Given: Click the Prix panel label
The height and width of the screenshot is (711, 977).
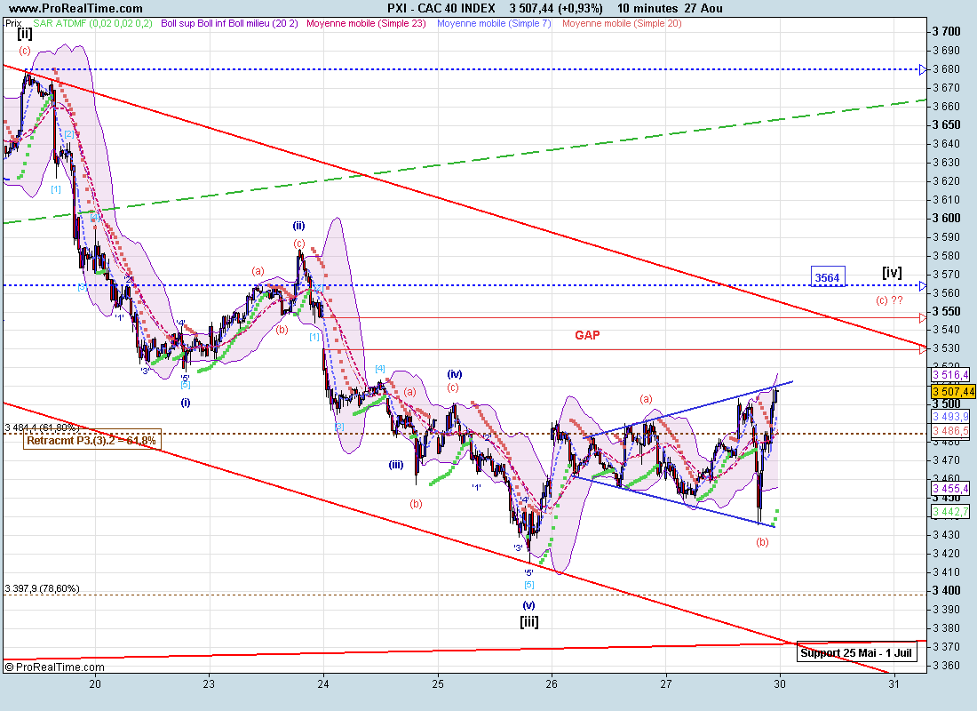Looking at the screenshot, I should click(12, 22).
